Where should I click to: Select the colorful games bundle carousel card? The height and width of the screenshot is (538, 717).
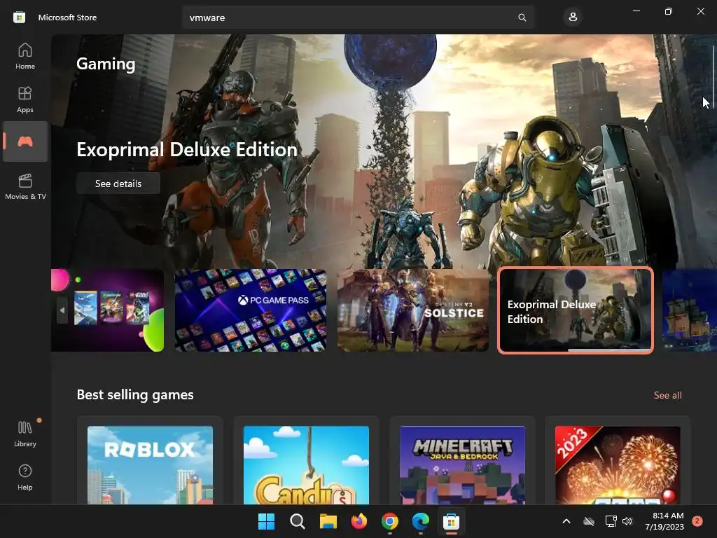click(107, 310)
